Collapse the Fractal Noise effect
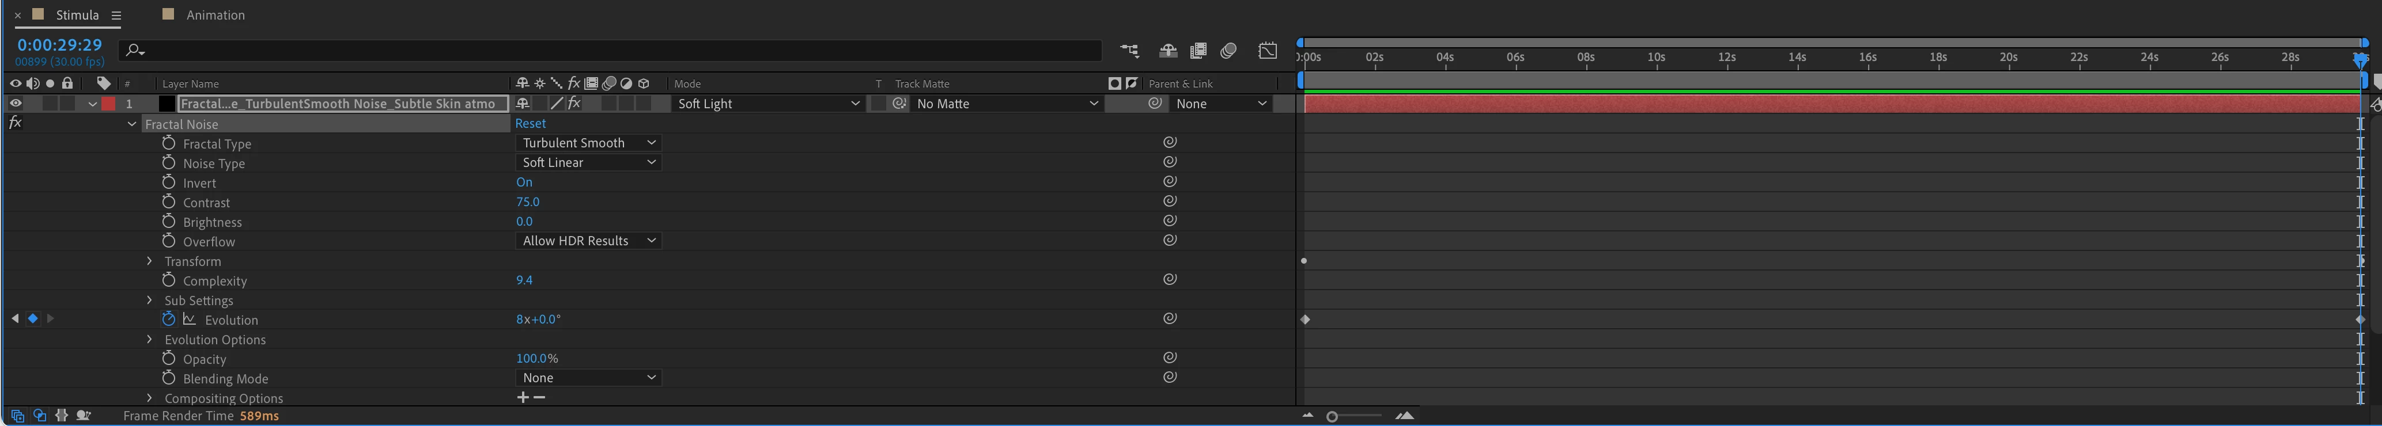This screenshot has width=2382, height=426. [x=131, y=124]
